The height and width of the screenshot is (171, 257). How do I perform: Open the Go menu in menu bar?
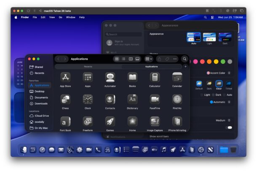(x=61, y=17)
